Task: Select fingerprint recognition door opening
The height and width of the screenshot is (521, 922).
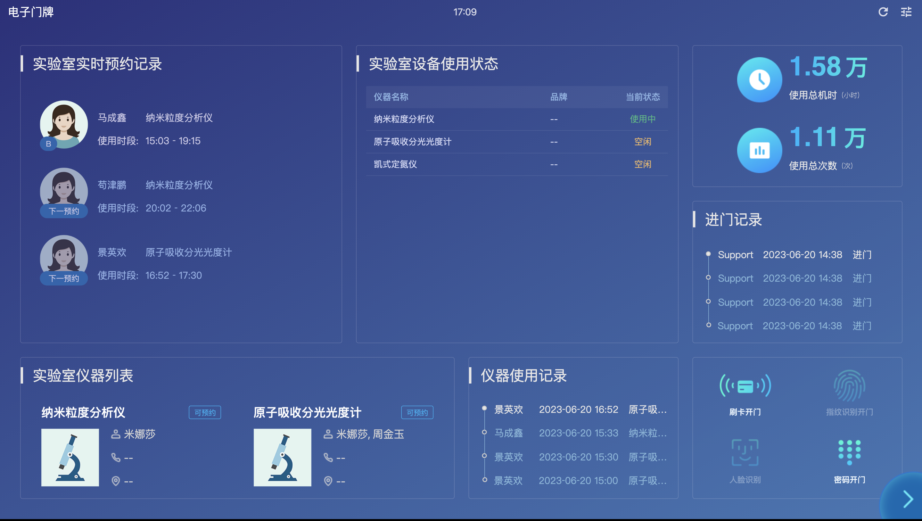Action: (x=849, y=386)
